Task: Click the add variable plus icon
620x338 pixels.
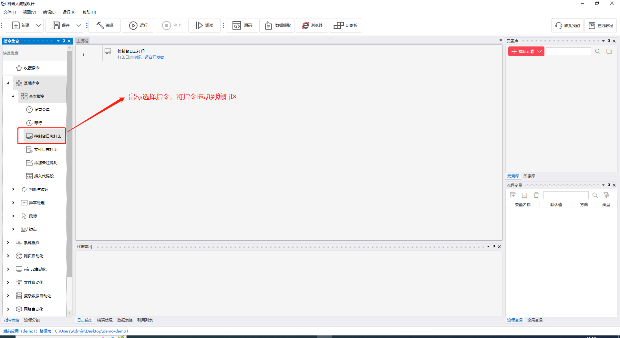Action: pos(513,195)
